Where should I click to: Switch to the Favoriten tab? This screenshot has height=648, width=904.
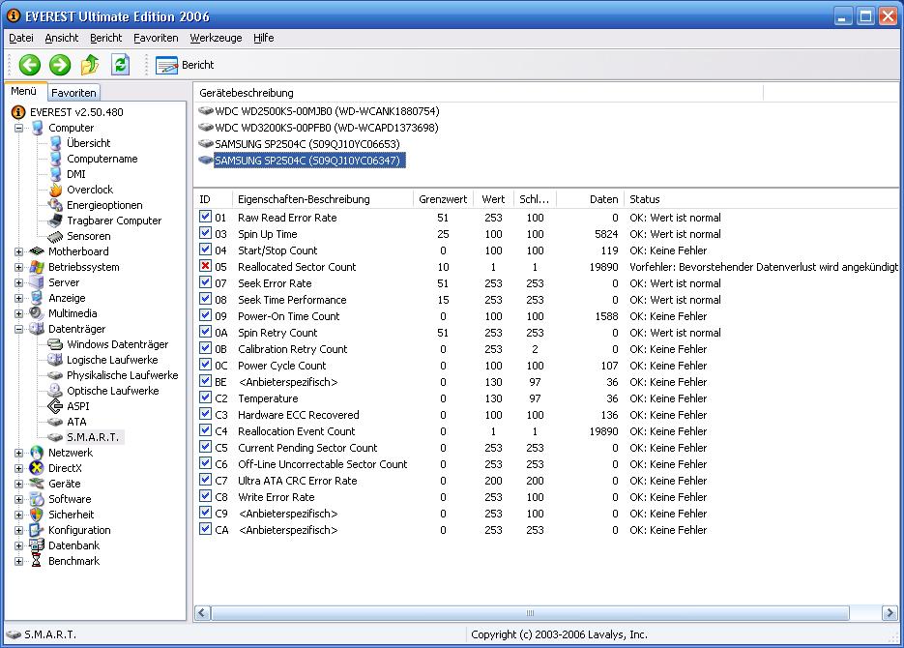pyautogui.click(x=73, y=92)
